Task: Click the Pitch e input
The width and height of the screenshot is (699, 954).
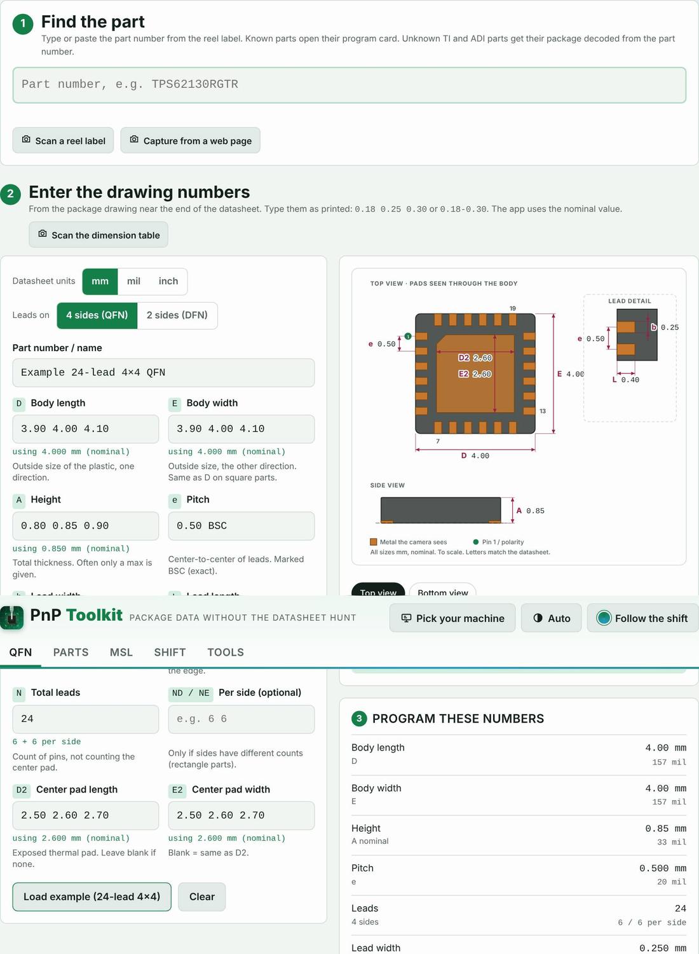Action: coord(241,526)
